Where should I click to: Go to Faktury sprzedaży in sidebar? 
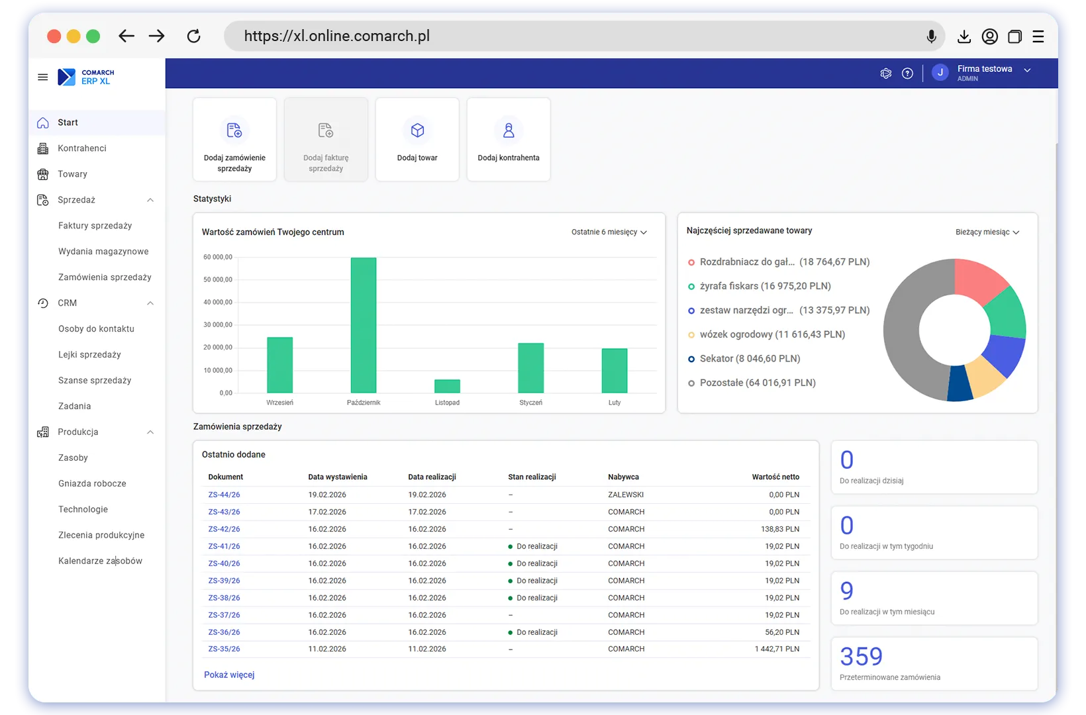click(95, 226)
